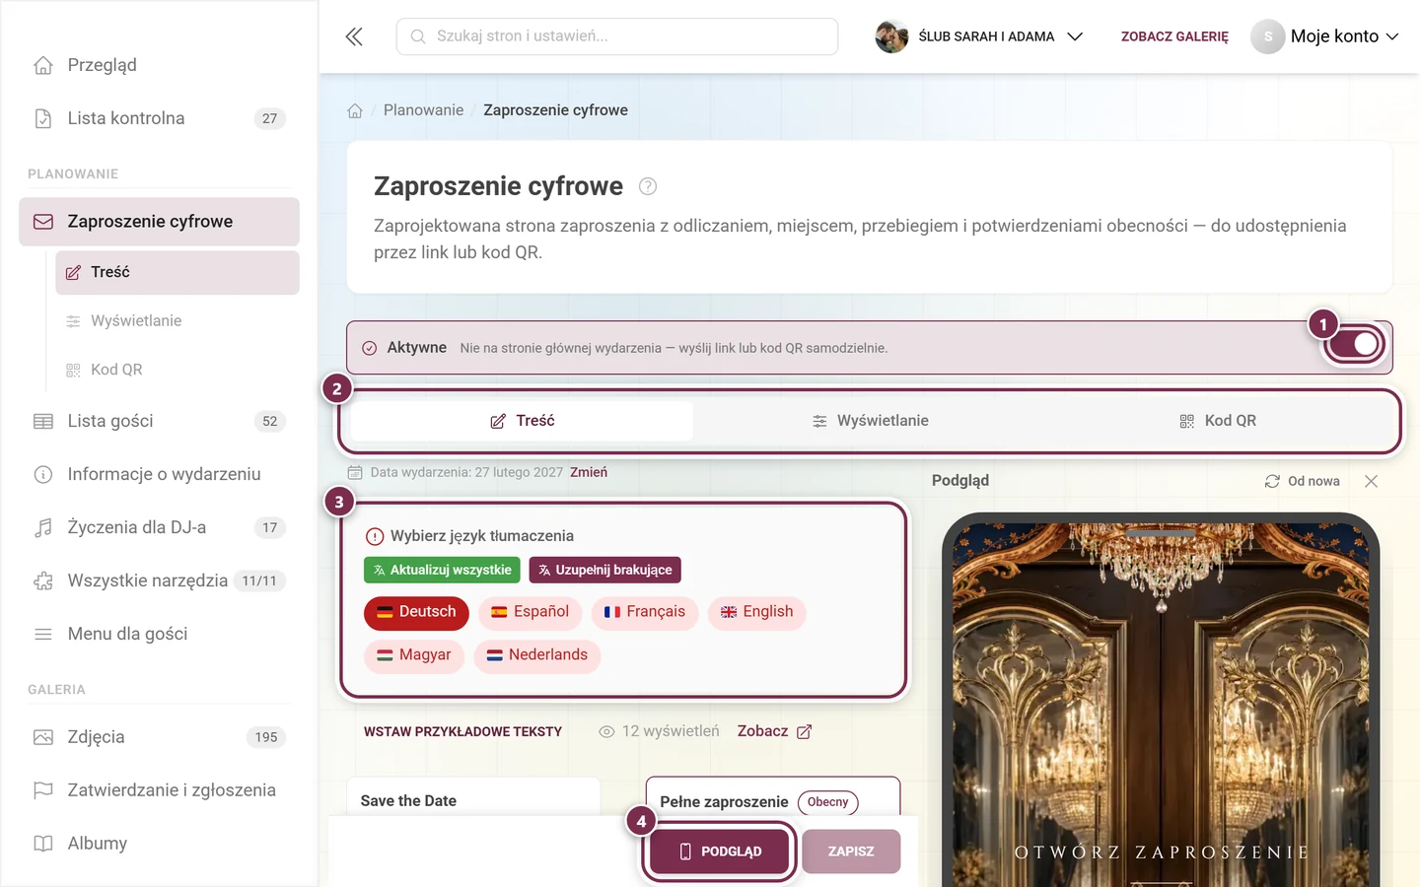Viewport: 1420px width, 887px height.
Task: Expand the ŚLUB SARAH I ADAMA event dropdown
Action: (979, 36)
